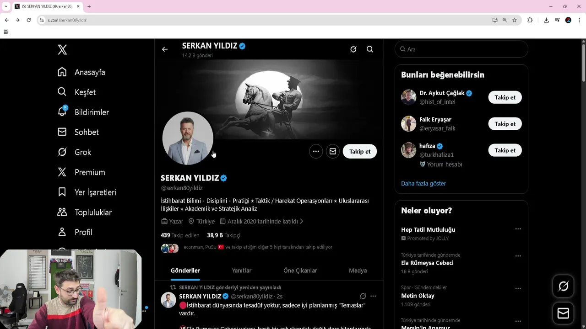Switch to the Yanıtlar tab
The width and height of the screenshot is (586, 329).
click(242, 271)
